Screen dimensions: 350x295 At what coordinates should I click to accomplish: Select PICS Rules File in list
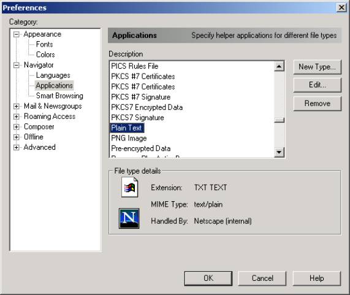[x=135, y=66]
